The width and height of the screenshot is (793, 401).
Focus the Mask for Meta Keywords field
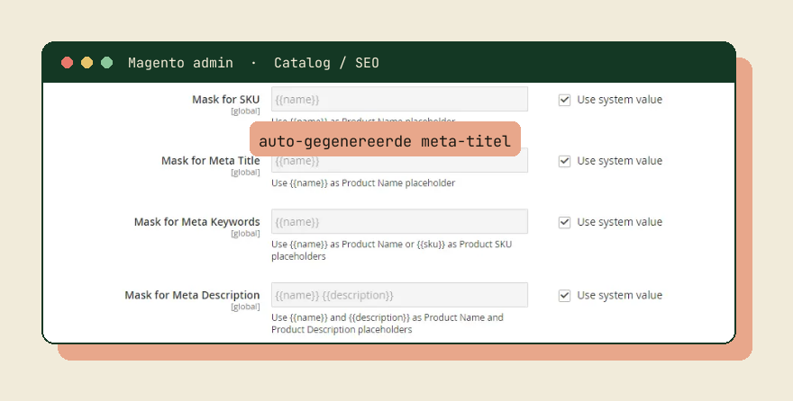pyautogui.click(x=399, y=221)
